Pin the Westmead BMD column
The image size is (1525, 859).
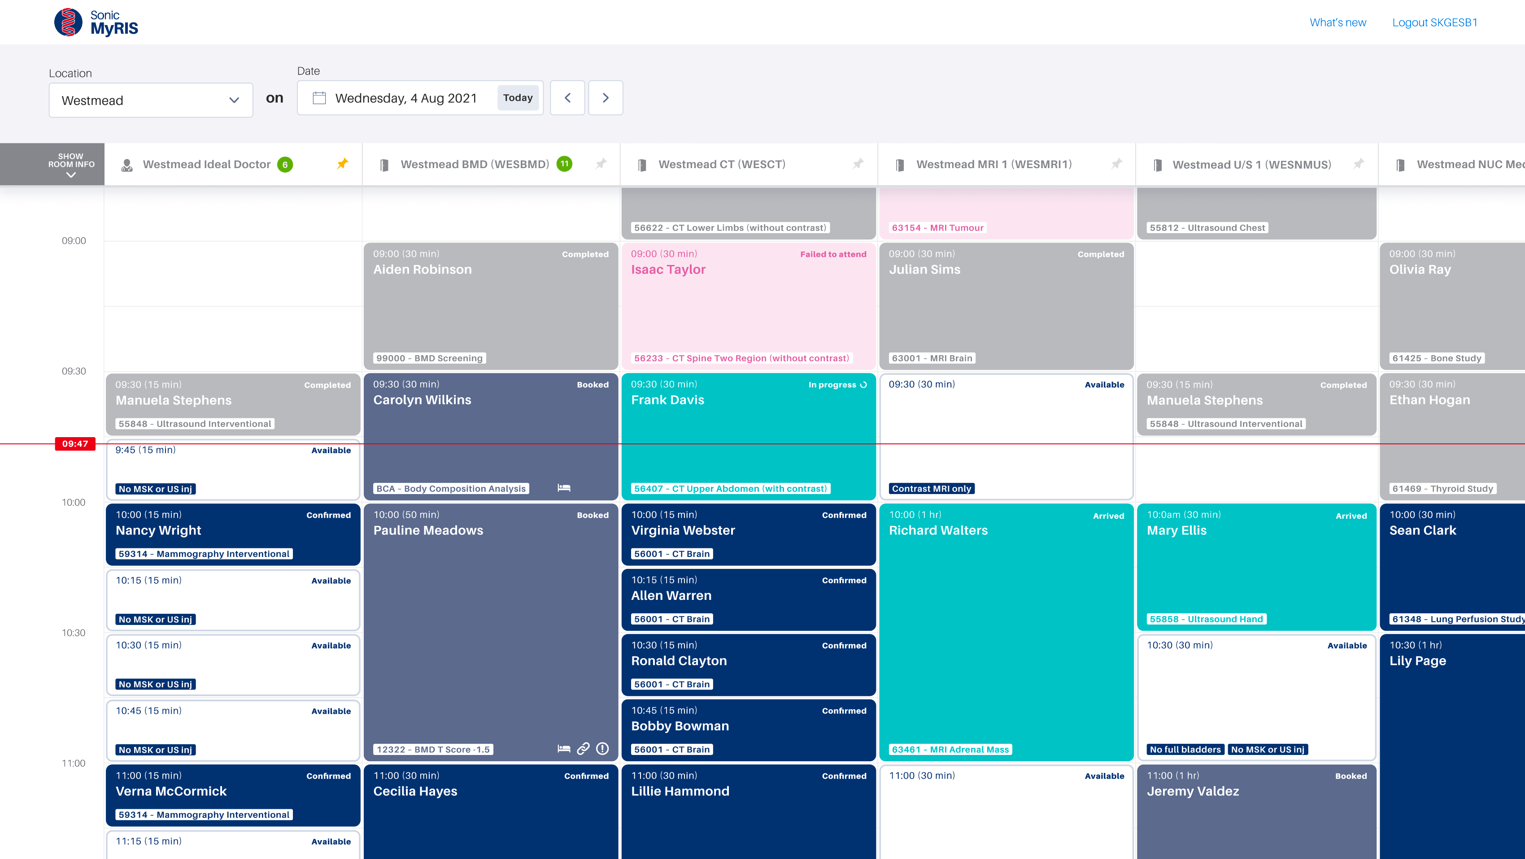(601, 163)
